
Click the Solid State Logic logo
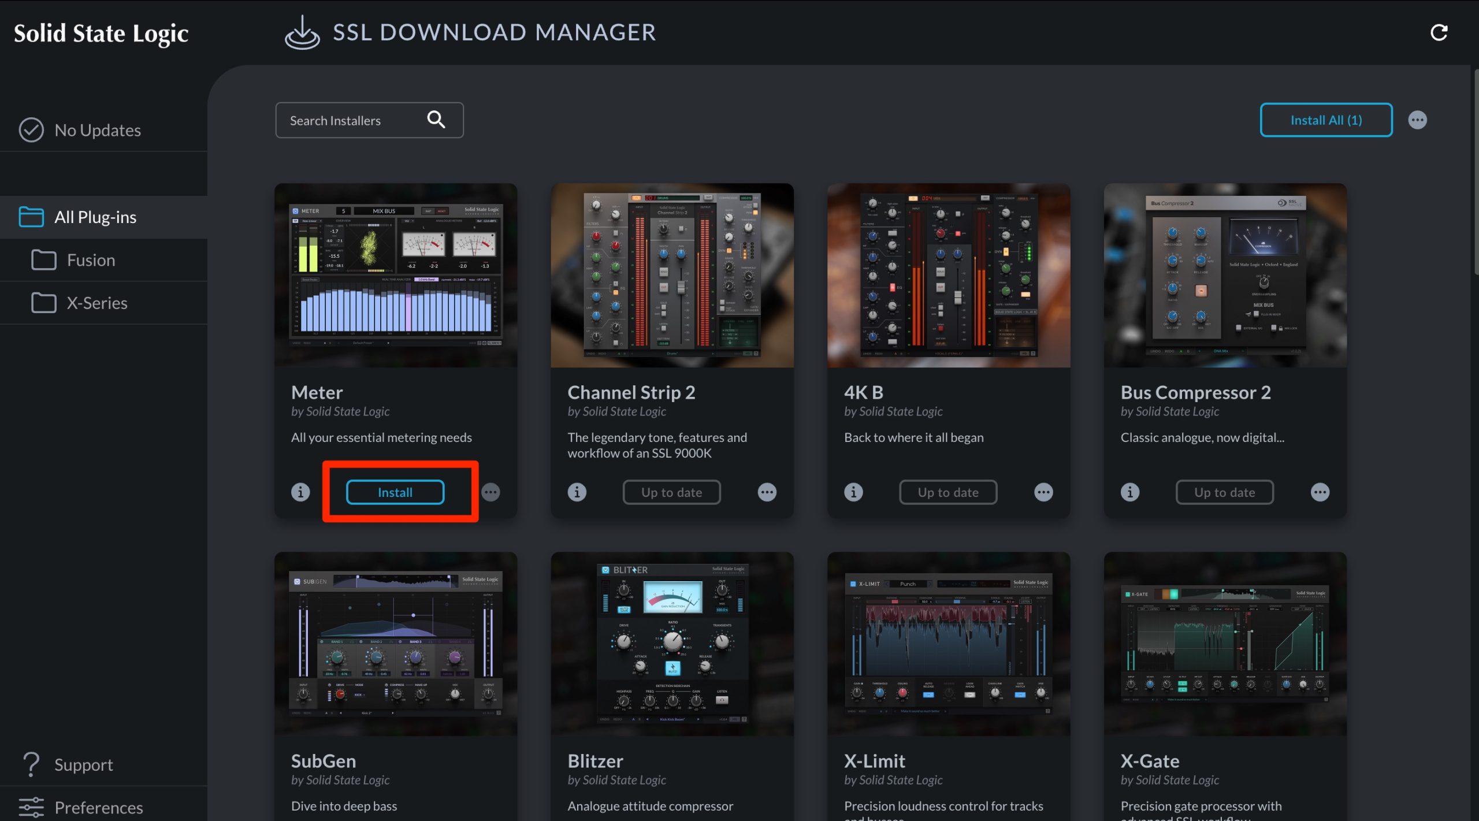tap(101, 34)
